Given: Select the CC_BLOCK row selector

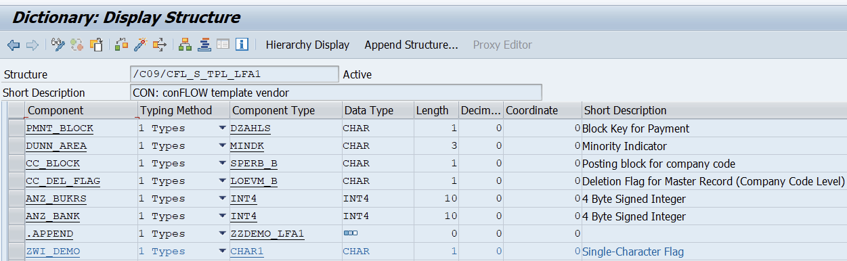Looking at the screenshot, I should [x=16, y=164].
